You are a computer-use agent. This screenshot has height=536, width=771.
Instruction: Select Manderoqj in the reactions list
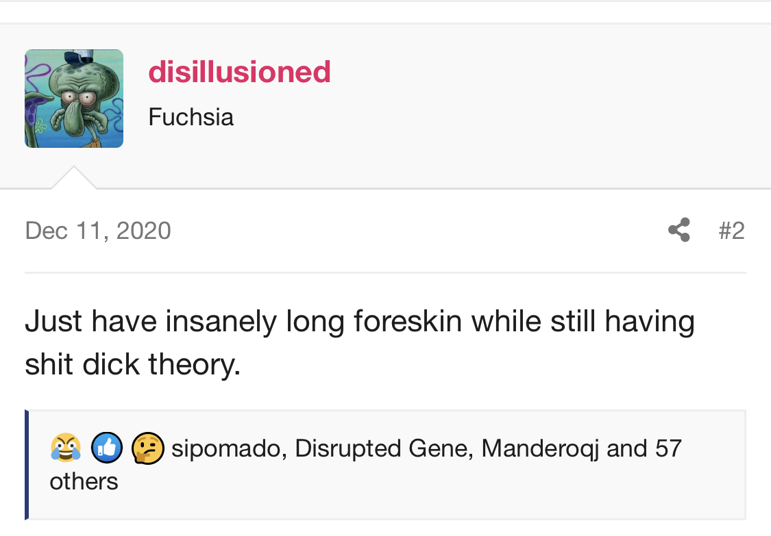(x=540, y=448)
